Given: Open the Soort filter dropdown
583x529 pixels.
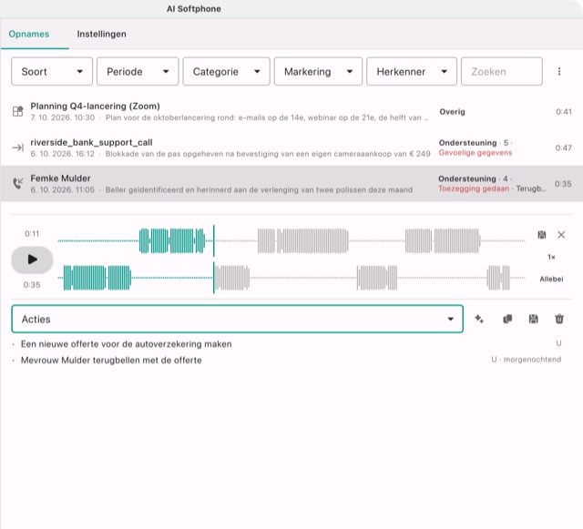Looking at the screenshot, I should (x=52, y=71).
